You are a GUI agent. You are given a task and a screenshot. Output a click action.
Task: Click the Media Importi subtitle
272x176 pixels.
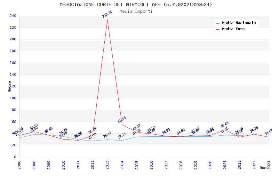[x=136, y=12]
